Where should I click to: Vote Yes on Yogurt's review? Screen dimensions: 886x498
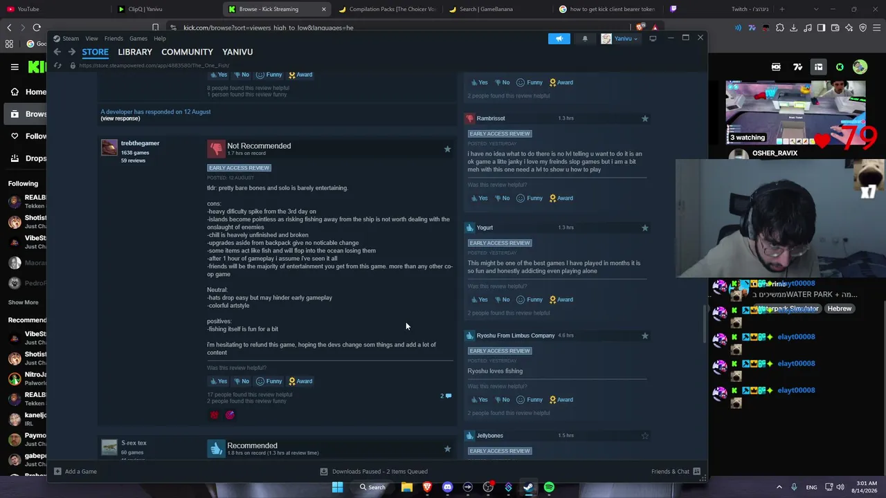(479, 299)
